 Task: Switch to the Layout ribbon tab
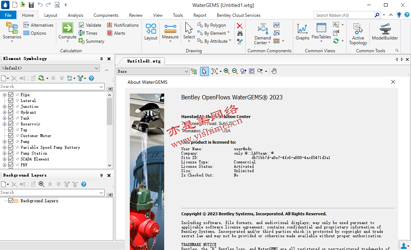click(x=50, y=15)
